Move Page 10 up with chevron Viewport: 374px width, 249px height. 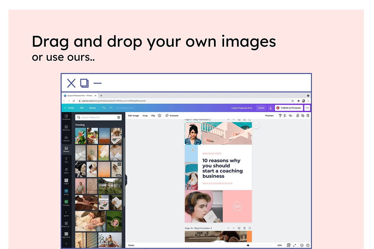[x=228, y=228]
